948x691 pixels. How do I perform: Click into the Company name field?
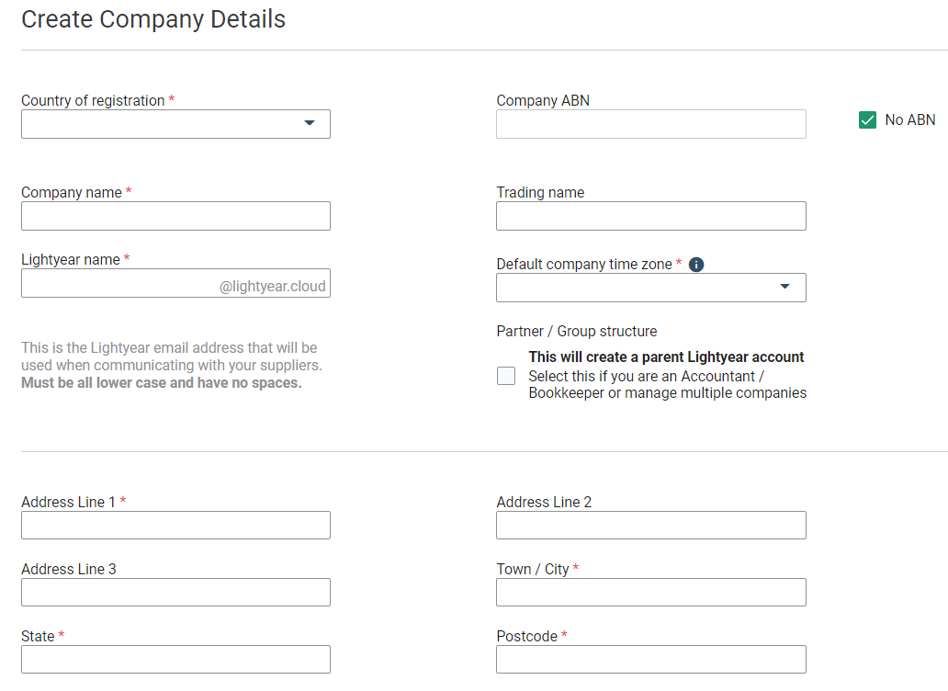(x=175, y=216)
